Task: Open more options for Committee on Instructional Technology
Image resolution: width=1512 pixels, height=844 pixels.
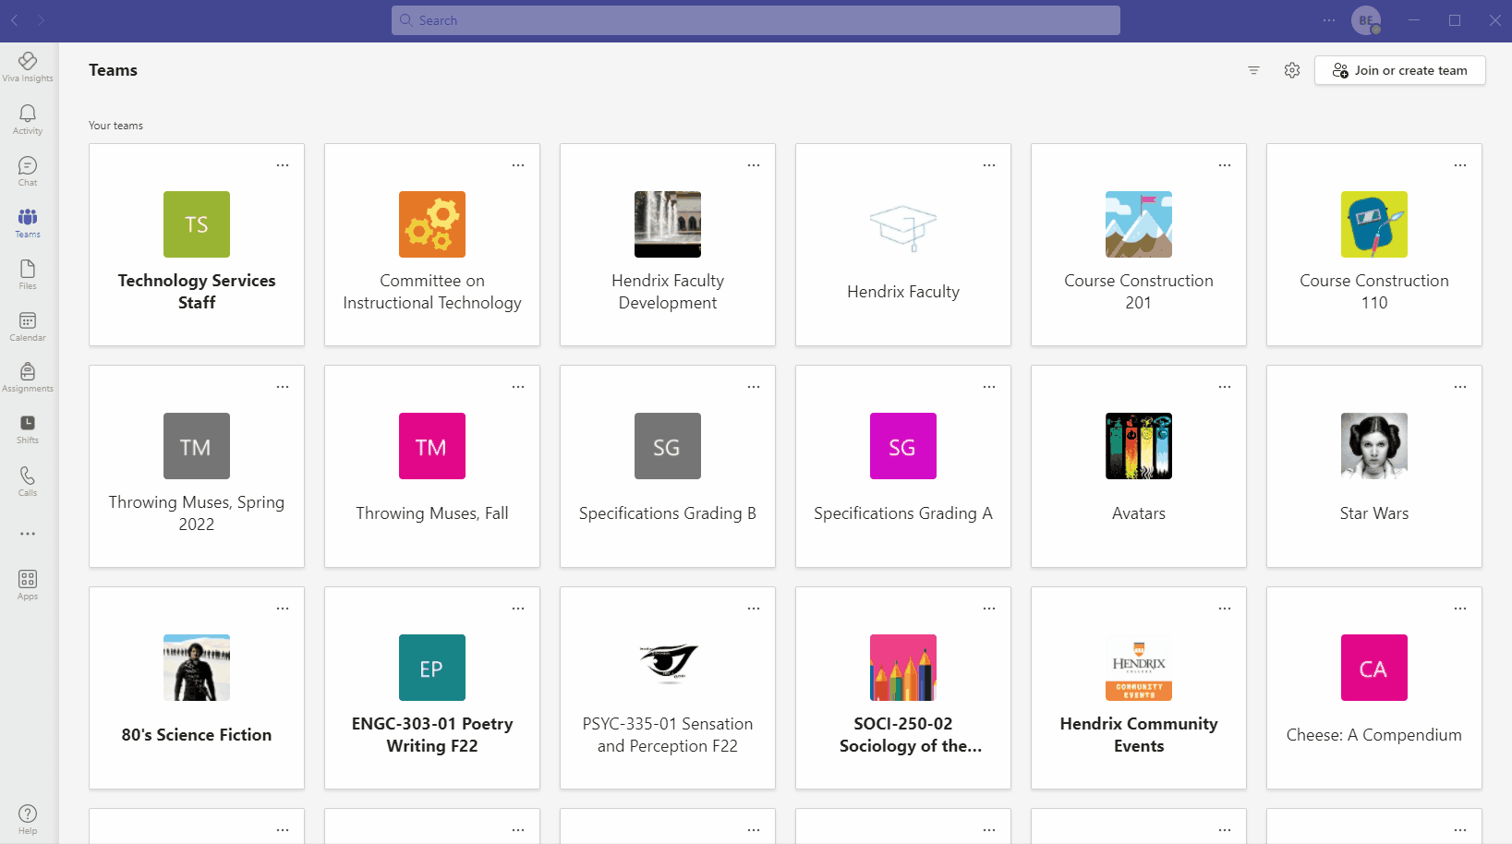Action: point(518,165)
